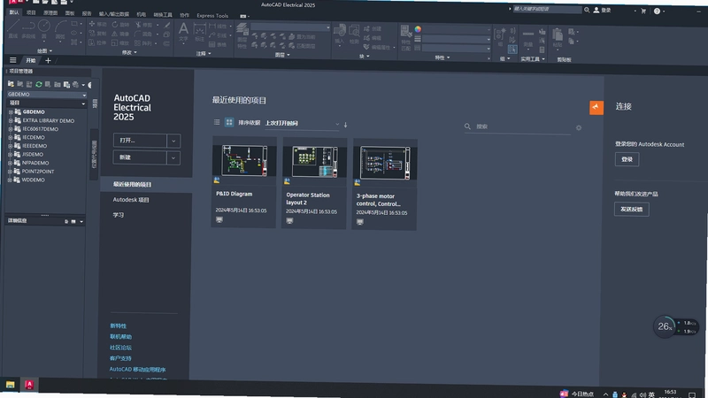Click the Copy (复制) tool in Modify panel
The height and width of the screenshot is (398, 708).
click(x=97, y=34)
